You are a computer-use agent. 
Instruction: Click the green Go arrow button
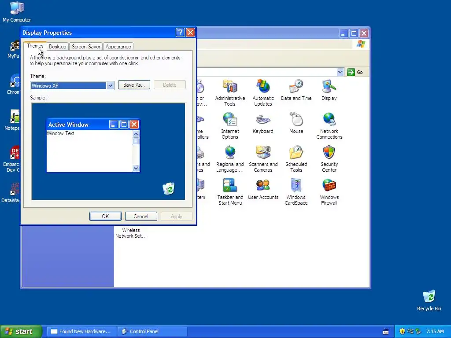[x=351, y=72]
